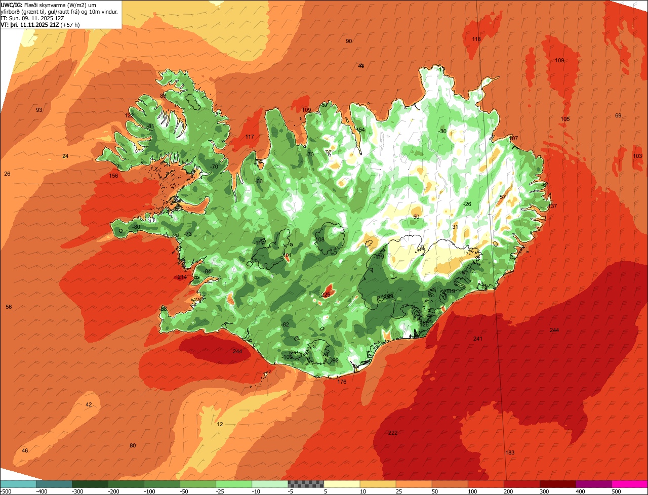Click the value 12 on the map
This screenshot has height=495, width=648.
click(220, 424)
